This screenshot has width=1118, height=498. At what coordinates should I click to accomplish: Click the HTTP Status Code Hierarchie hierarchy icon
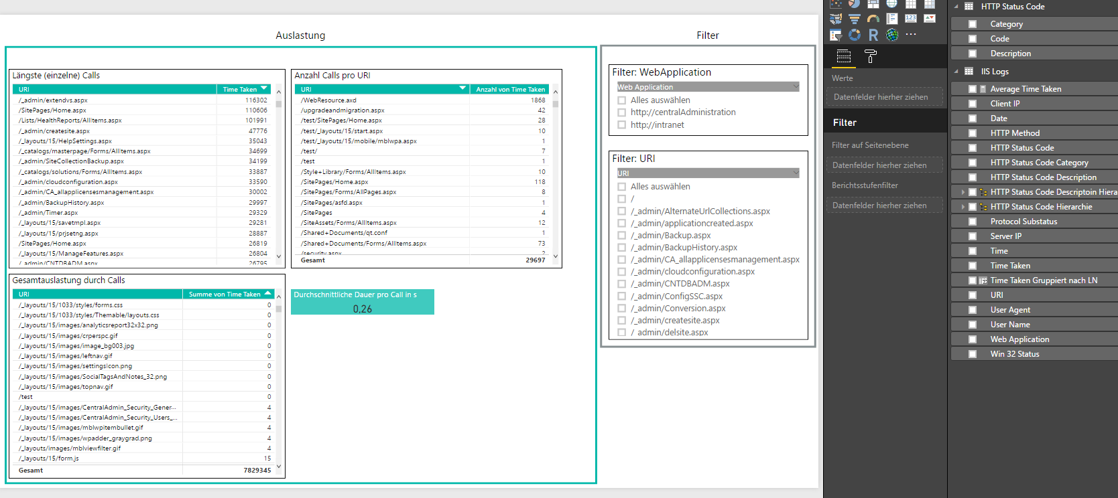point(983,207)
